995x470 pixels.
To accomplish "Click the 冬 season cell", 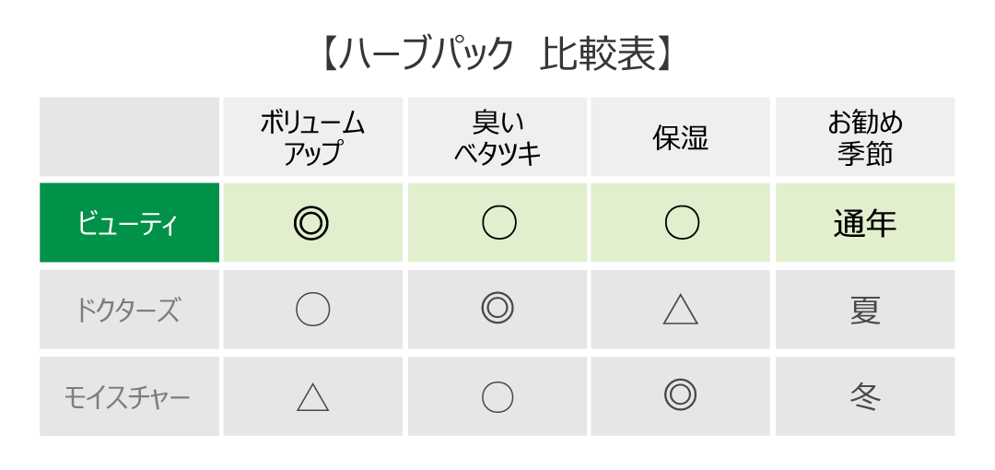I will coord(865,396).
